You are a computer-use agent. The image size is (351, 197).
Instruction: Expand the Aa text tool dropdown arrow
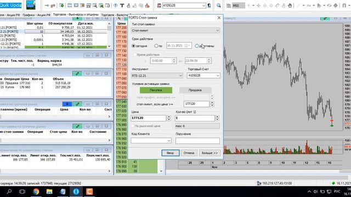(x=314, y=5)
